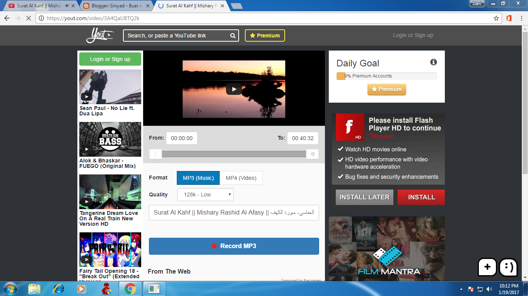Click the network icon in system tray

480,289
